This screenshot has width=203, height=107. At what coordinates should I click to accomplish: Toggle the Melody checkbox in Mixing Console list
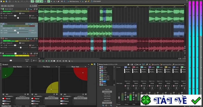100,85
